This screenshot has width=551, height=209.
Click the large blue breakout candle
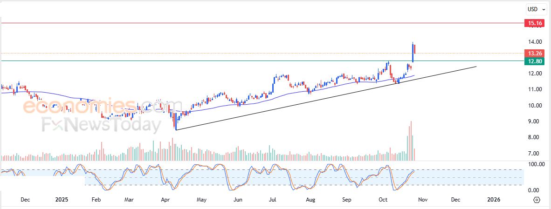pyautogui.click(x=413, y=52)
